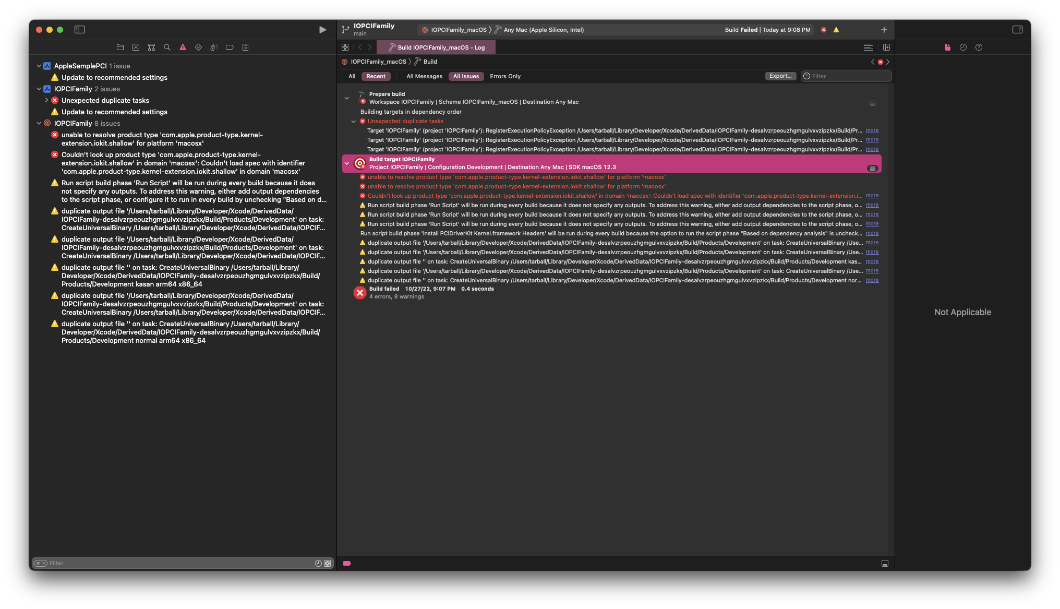The height and width of the screenshot is (609, 1060).
Task: Collapse the Build target IOPCIFamily section
Action: coord(347,163)
